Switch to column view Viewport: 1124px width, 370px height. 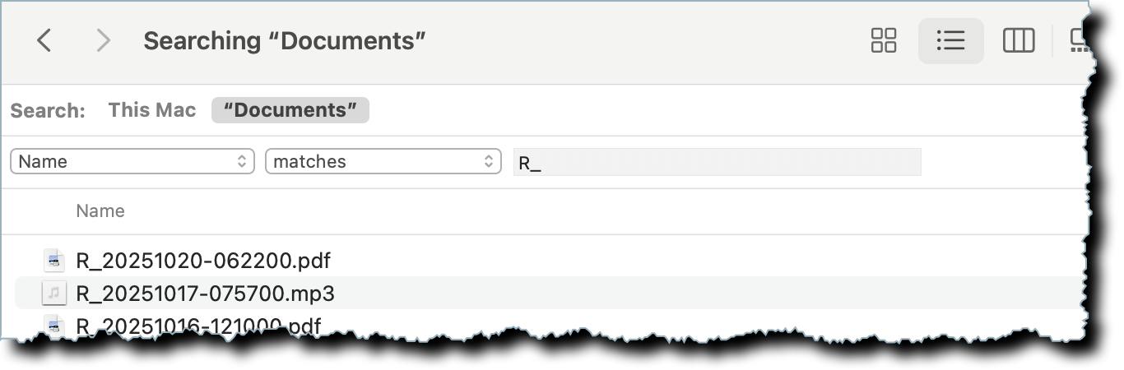pos(1018,40)
